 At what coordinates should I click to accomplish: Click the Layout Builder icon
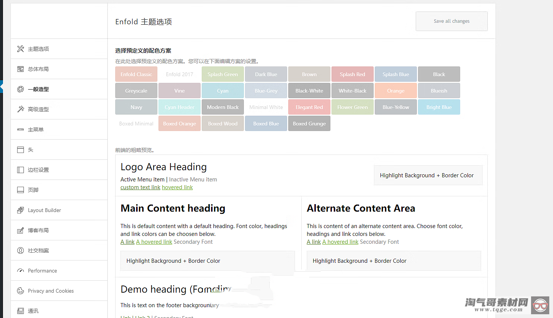(x=21, y=210)
